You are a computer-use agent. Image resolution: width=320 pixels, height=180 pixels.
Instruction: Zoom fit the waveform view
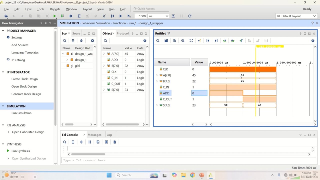point(191,41)
